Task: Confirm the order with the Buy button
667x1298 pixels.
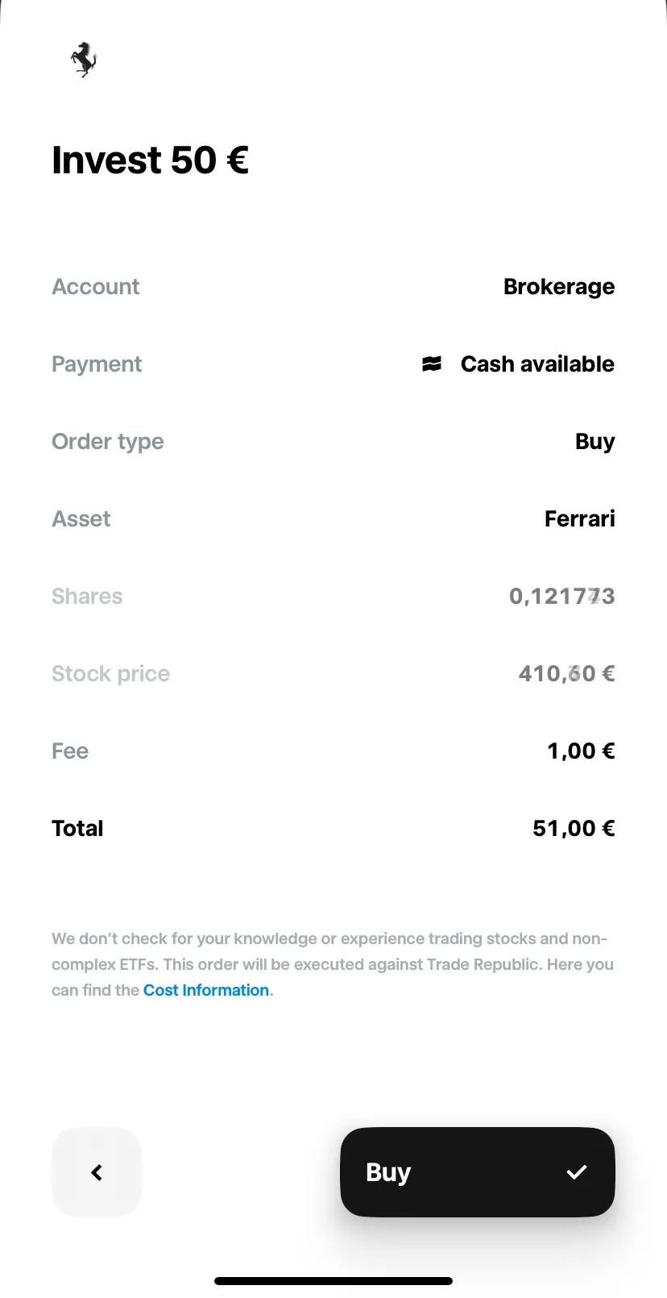Action: (478, 1172)
